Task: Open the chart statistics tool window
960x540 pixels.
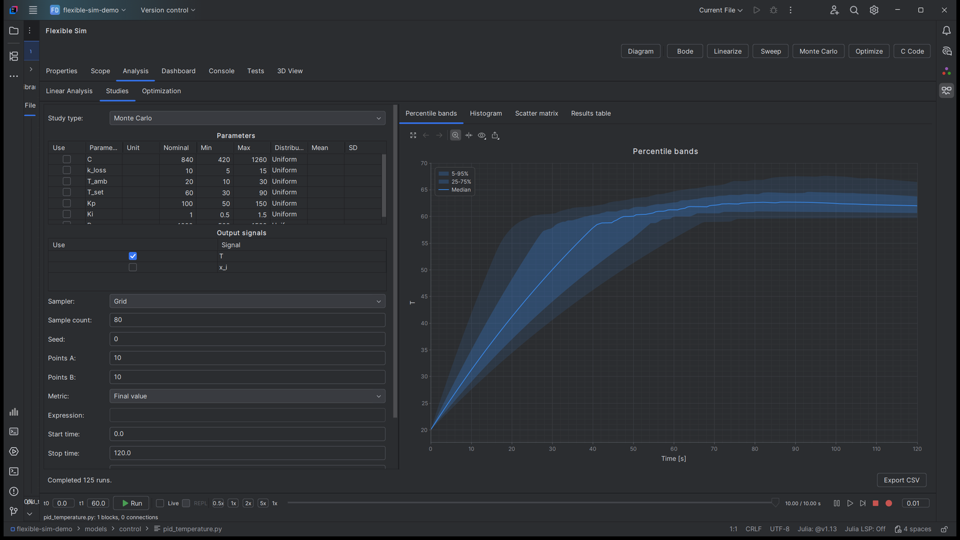Action: coord(14,412)
